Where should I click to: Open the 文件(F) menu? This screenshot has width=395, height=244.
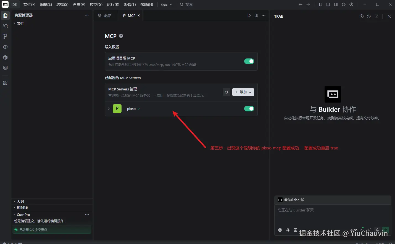click(x=29, y=4)
